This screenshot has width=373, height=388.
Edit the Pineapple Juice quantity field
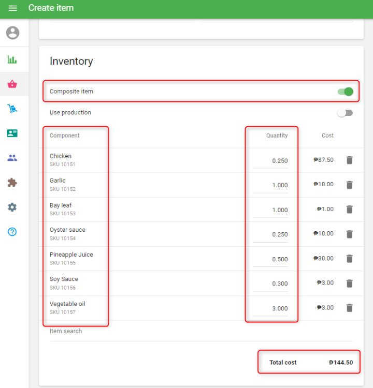click(270, 259)
